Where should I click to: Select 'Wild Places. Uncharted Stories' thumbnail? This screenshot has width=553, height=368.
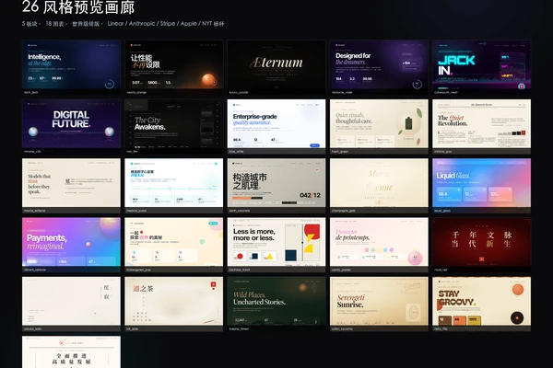coord(276,302)
